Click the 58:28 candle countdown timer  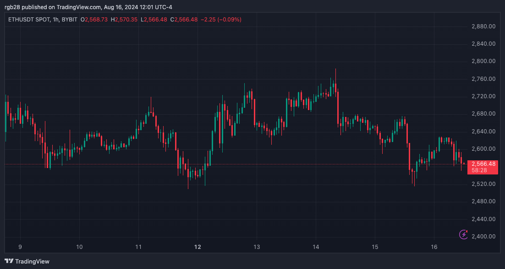pyautogui.click(x=479, y=170)
